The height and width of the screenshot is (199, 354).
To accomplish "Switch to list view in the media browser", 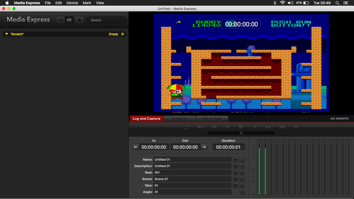I will point(61,20).
